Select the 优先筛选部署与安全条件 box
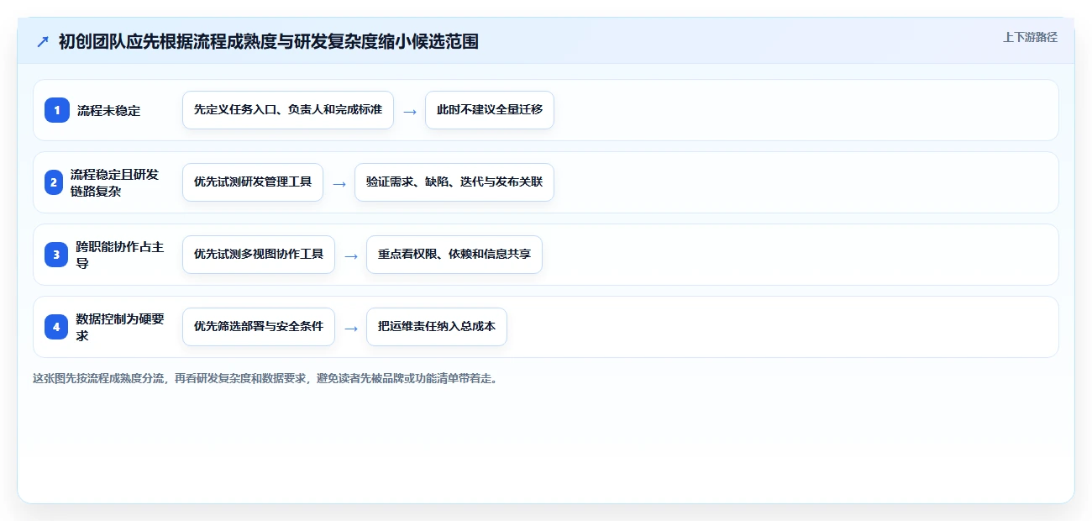Viewport: 1092px width, 521px height. click(259, 327)
